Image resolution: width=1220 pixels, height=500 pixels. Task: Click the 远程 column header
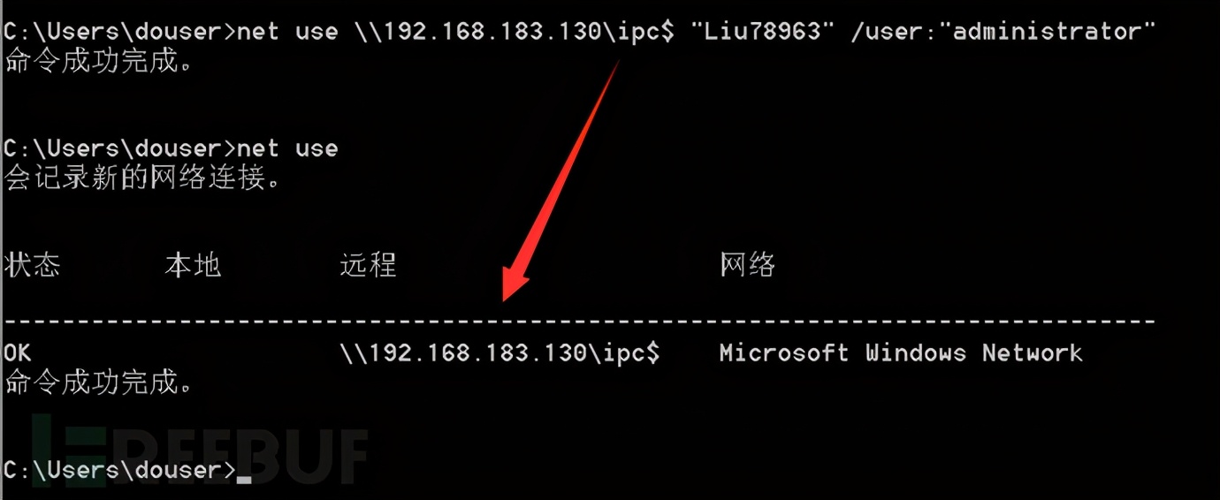pos(368,264)
